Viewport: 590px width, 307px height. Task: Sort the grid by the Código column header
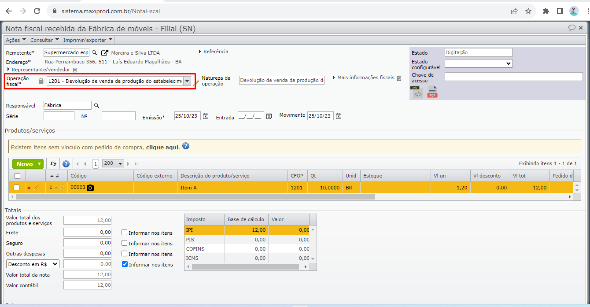101,176
